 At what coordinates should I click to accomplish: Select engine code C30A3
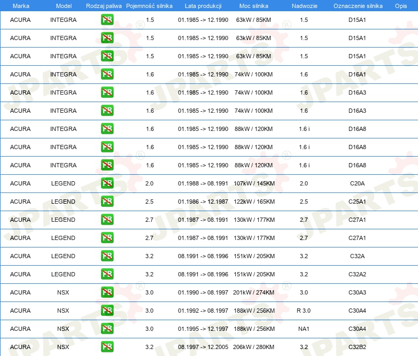357,292
